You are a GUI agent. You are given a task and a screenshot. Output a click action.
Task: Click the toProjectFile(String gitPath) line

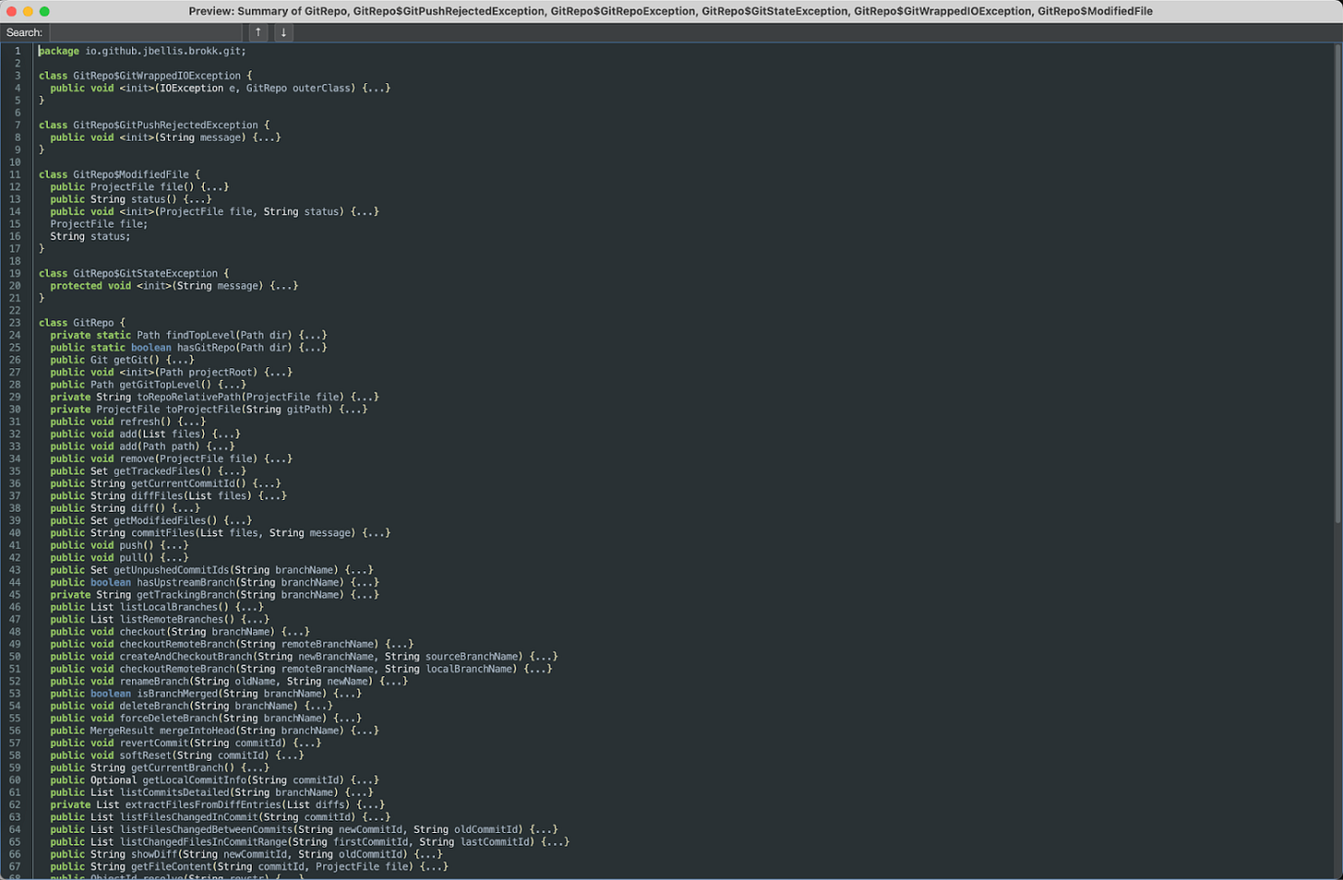point(209,410)
